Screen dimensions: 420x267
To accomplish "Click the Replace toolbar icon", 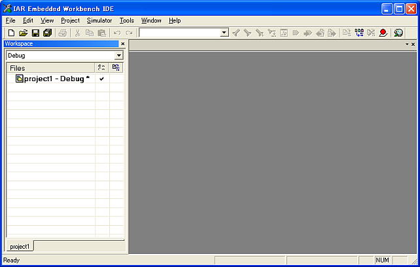I will pyautogui.click(x=271, y=33).
